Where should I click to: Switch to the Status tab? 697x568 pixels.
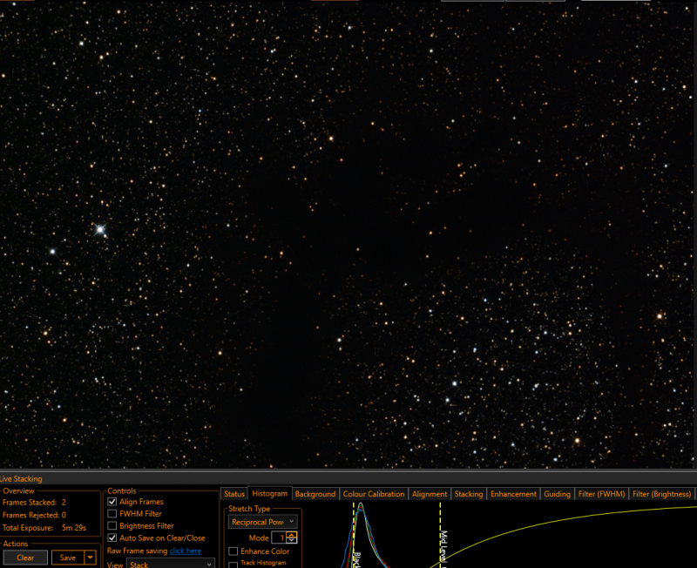point(234,494)
